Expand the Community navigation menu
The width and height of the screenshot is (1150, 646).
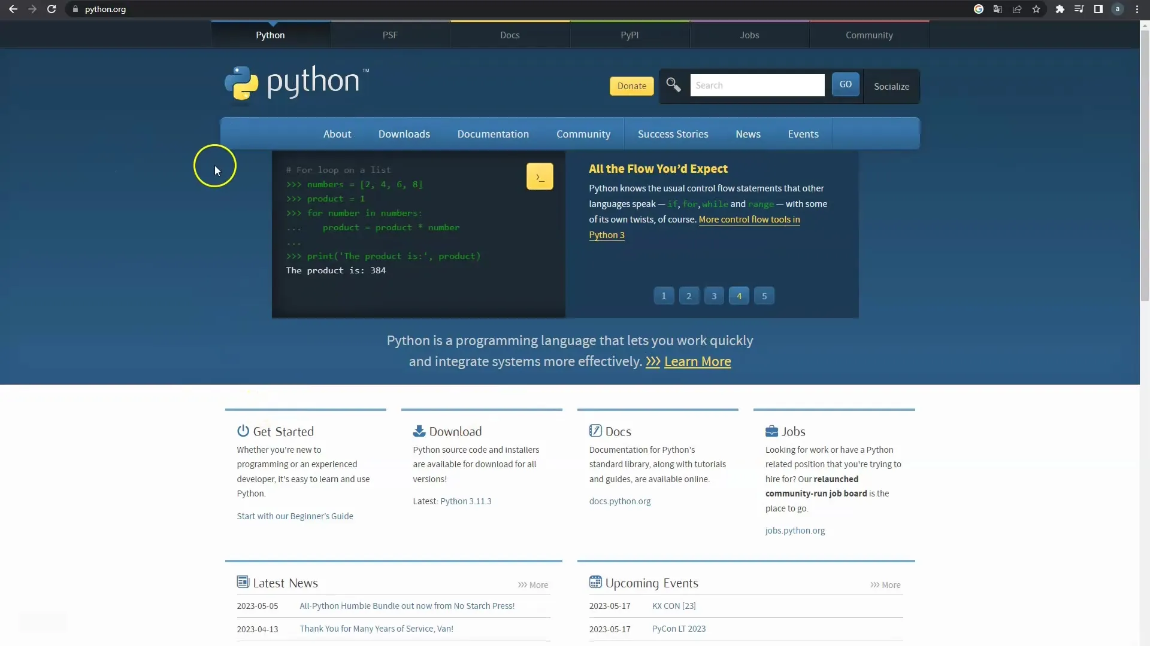pyautogui.click(x=583, y=133)
